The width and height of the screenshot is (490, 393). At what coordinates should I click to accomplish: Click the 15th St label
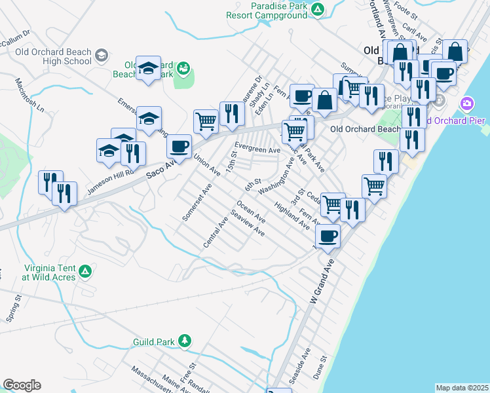(231, 162)
